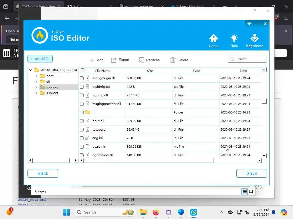
Task: Check the idwbinfo.txt checkbox
Action: (82, 87)
